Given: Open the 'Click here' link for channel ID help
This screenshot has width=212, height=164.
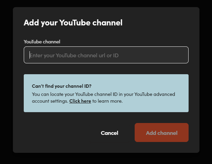Looking at the screenshot, I should click(x=80, y=101).
